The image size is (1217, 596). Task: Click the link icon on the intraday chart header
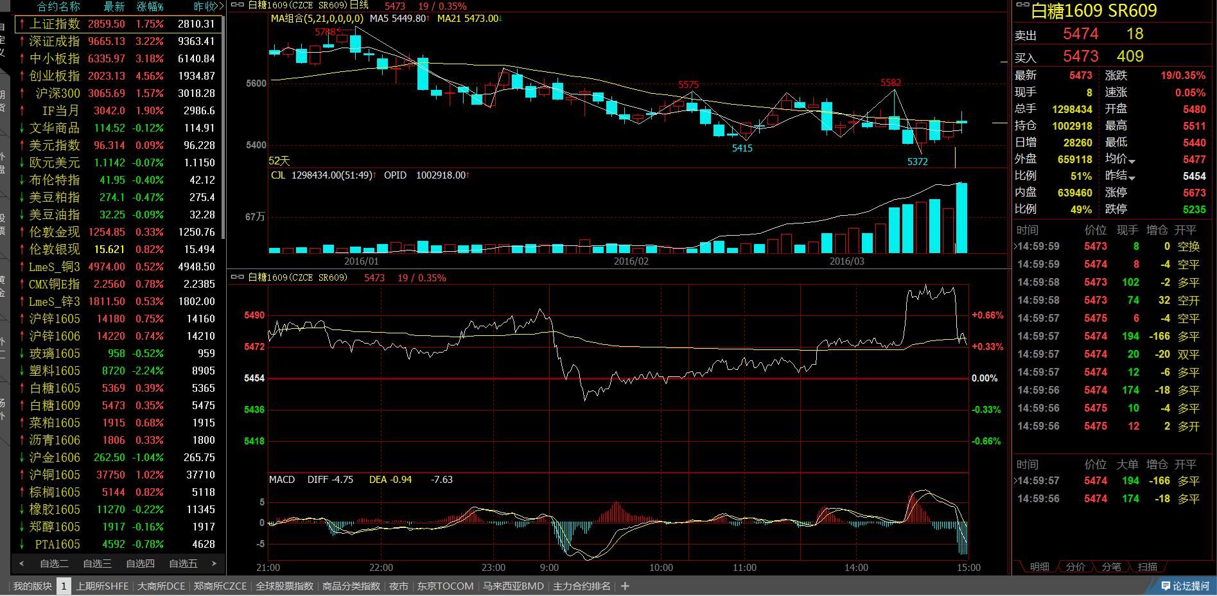pyautogui.click(x=237, y=277)
